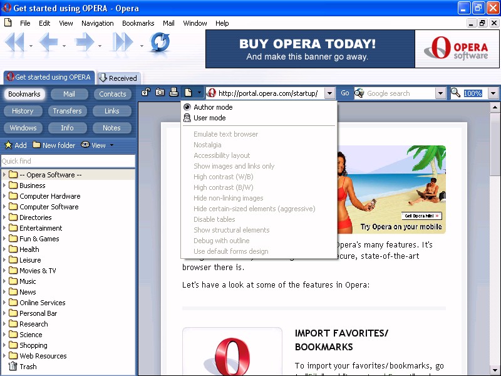Click the folder icon next to Research
Viewport: 501px width, 376px height.
[13, 323]
